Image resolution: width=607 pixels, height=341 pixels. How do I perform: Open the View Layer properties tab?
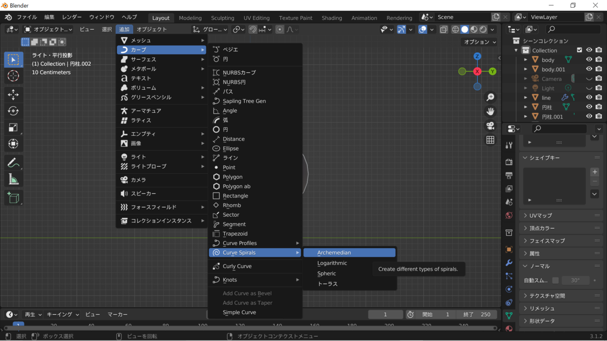509,188
